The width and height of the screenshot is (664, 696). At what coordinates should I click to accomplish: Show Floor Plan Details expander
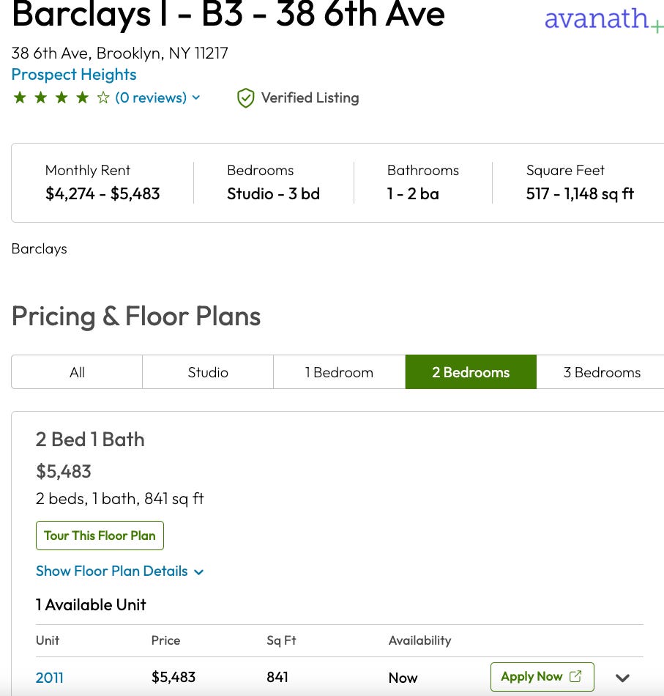[120, 571]
